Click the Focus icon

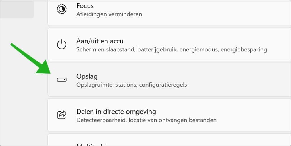[61, 9]
